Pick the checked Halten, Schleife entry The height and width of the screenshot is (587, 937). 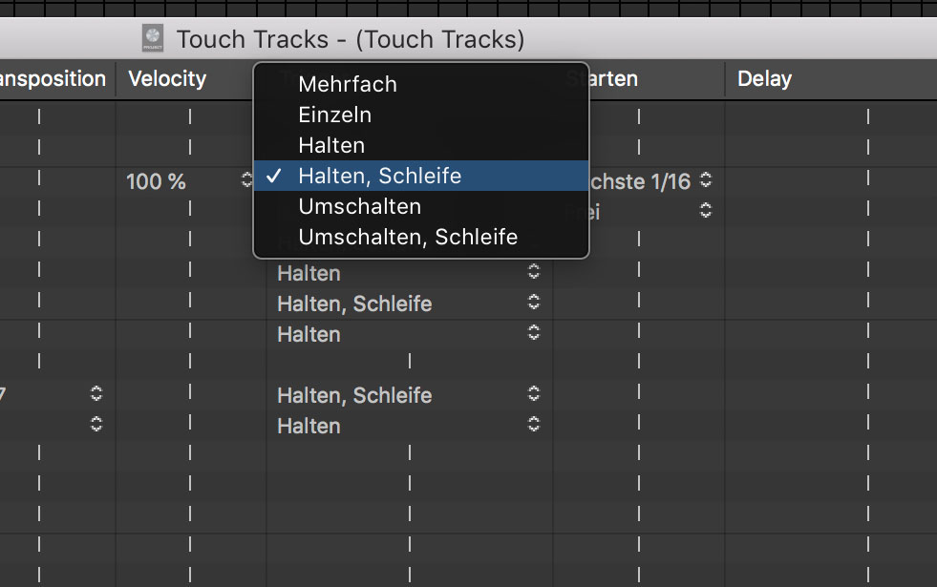pyautogui.click(x=421, y=176)
